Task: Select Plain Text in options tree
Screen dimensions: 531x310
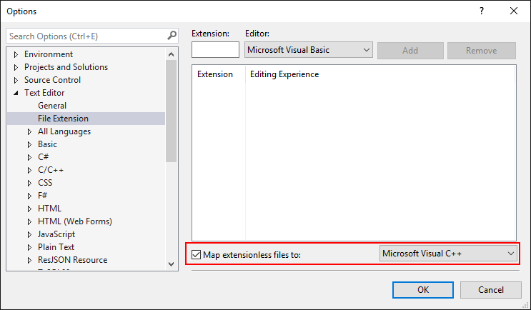Action: [56, 247]
